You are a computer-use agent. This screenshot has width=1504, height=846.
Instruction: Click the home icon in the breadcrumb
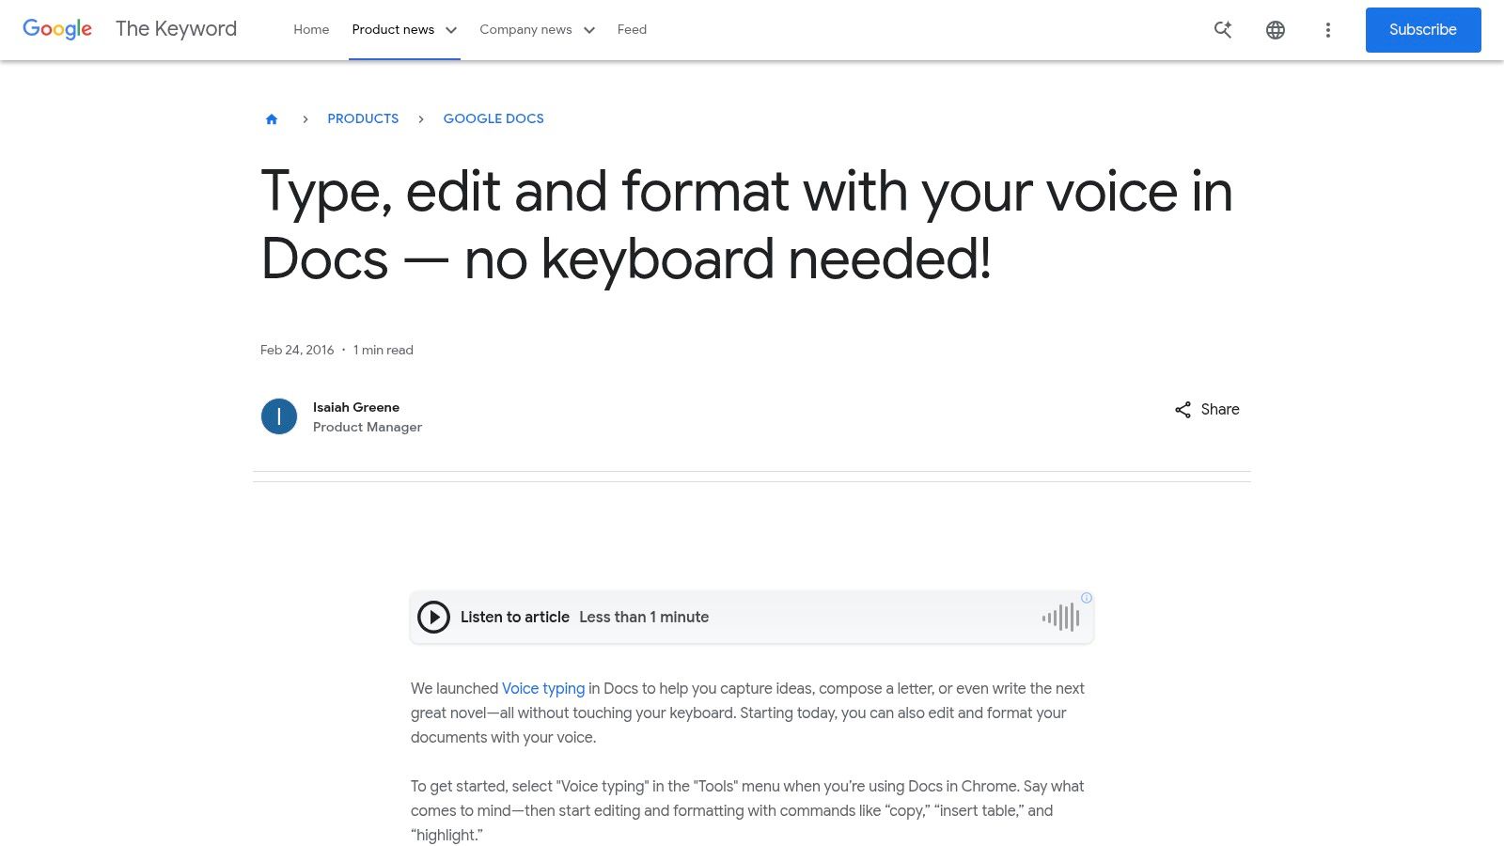[271, 118]
